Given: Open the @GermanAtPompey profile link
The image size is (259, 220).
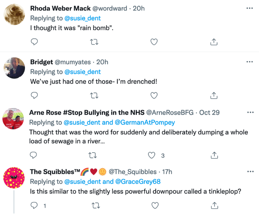Looking at the screenshot, I should pos(145,123).
